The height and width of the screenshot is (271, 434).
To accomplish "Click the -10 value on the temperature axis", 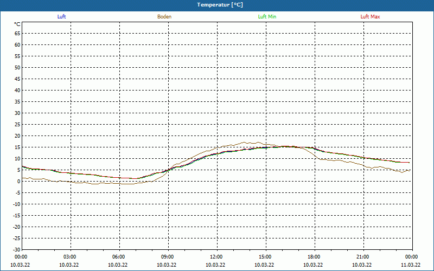I will pyautogui.click(x=17, y=204).
